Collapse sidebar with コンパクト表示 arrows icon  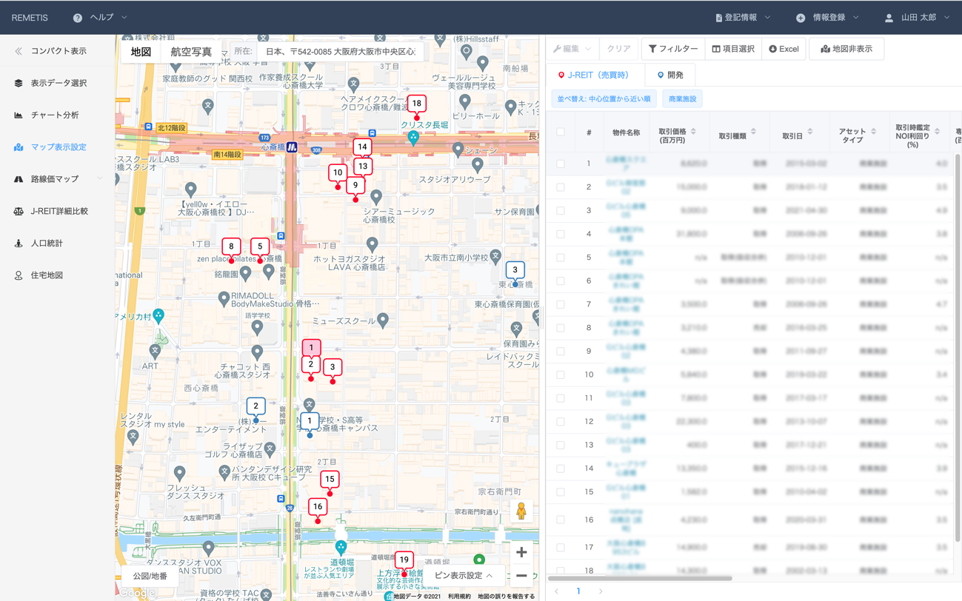point(19,51)
